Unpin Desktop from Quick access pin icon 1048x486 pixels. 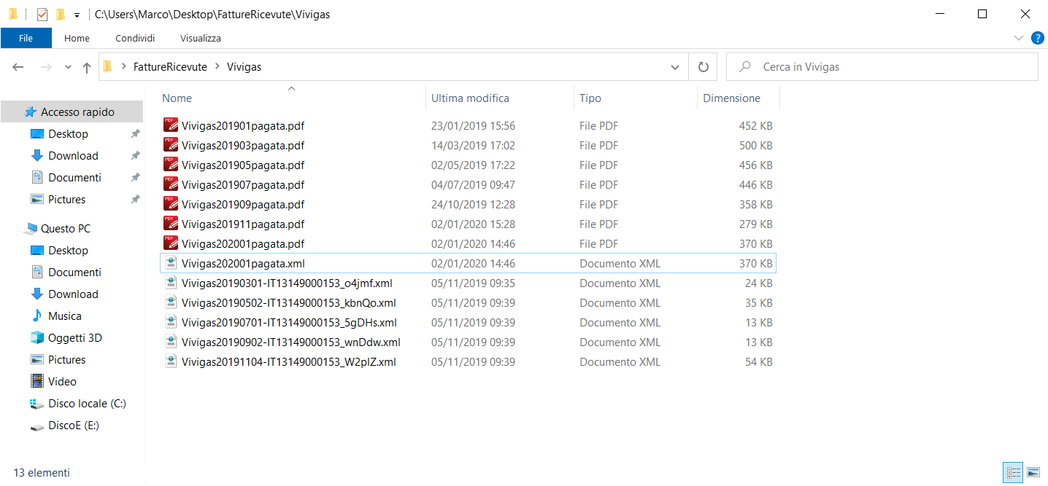[135, 134]
